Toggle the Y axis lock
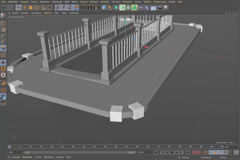Screen dimensions: 240x160 (x=64, y=8)
